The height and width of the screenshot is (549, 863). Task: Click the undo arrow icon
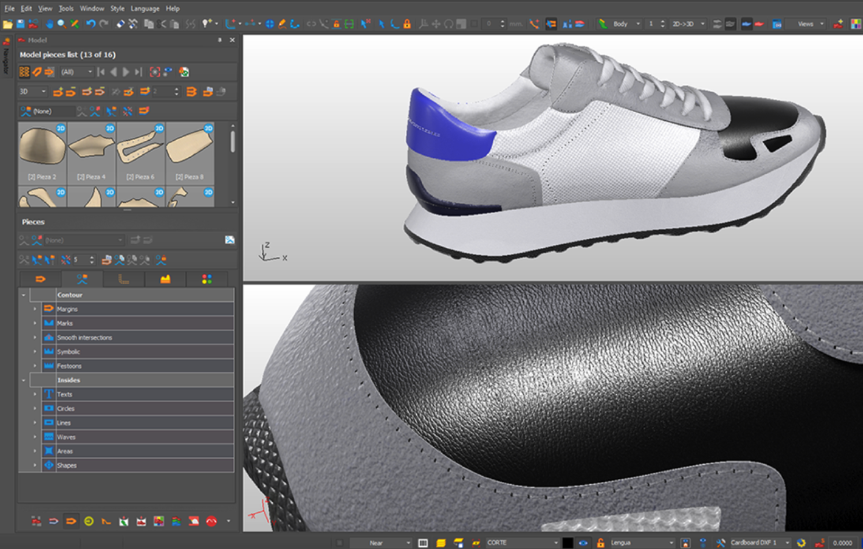tap(90, 24)
